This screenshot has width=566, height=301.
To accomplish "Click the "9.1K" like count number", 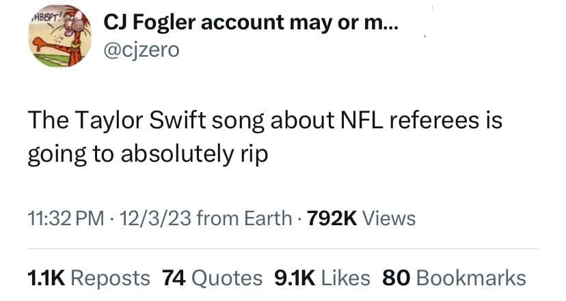I will (x=294, y=278).
